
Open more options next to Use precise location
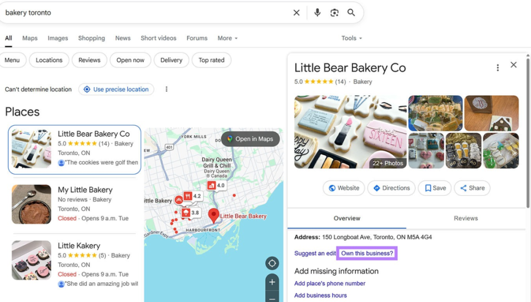[166, 89]
